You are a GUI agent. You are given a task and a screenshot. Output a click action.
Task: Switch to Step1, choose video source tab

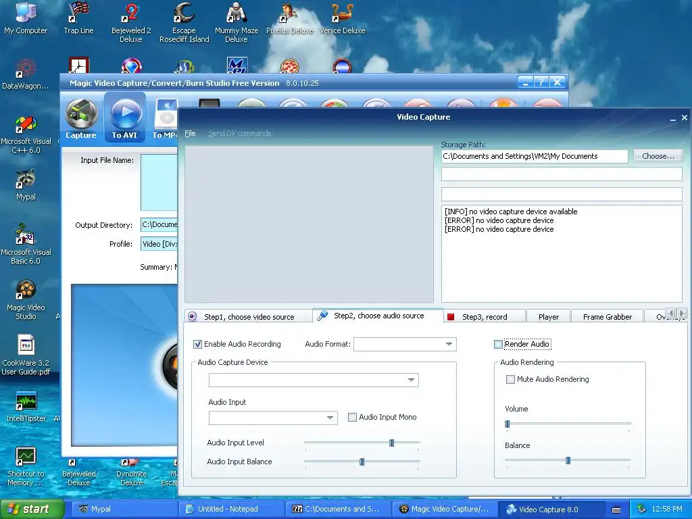tap(247, 316)
